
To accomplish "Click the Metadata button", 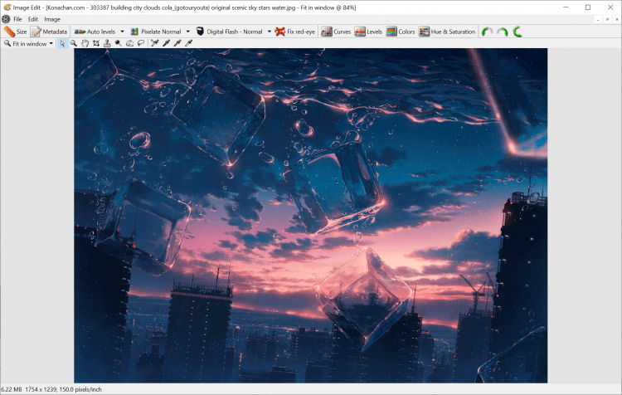I will pos(49,32).
